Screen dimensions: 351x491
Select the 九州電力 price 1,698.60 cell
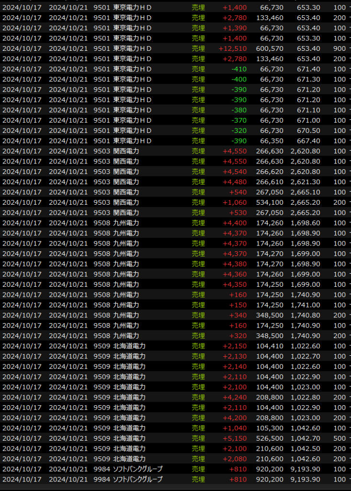(x=305, y=223)
